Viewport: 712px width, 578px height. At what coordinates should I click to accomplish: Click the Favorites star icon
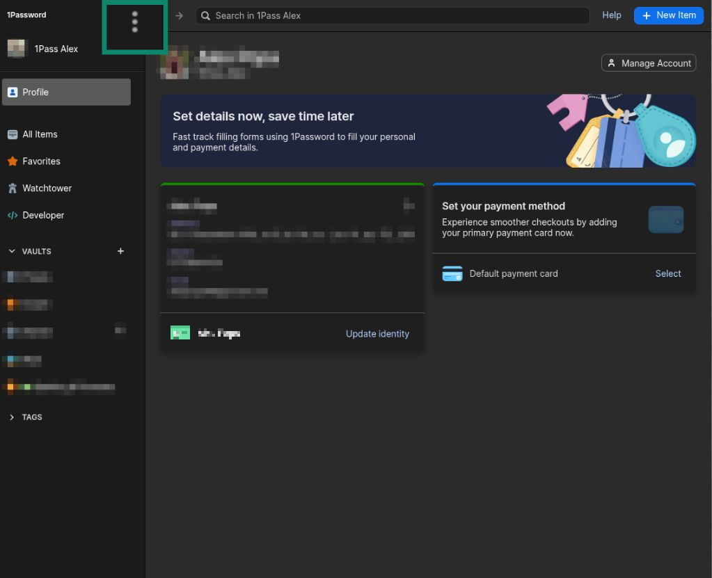tap(13, 161)
